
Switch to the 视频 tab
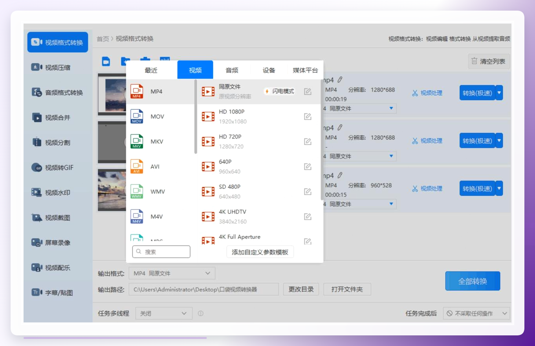pyautogui.click(x=195, y=70)
